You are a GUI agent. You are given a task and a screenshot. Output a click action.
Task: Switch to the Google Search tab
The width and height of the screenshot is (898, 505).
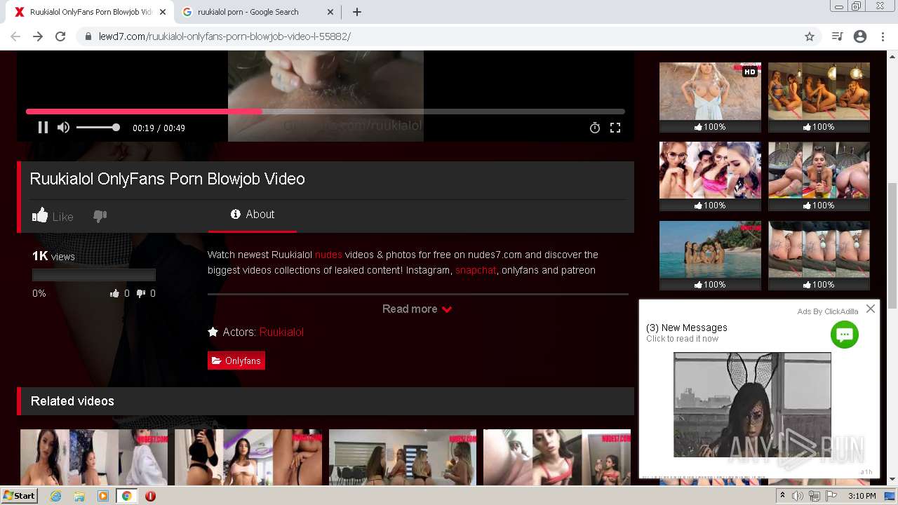[257, 12]
